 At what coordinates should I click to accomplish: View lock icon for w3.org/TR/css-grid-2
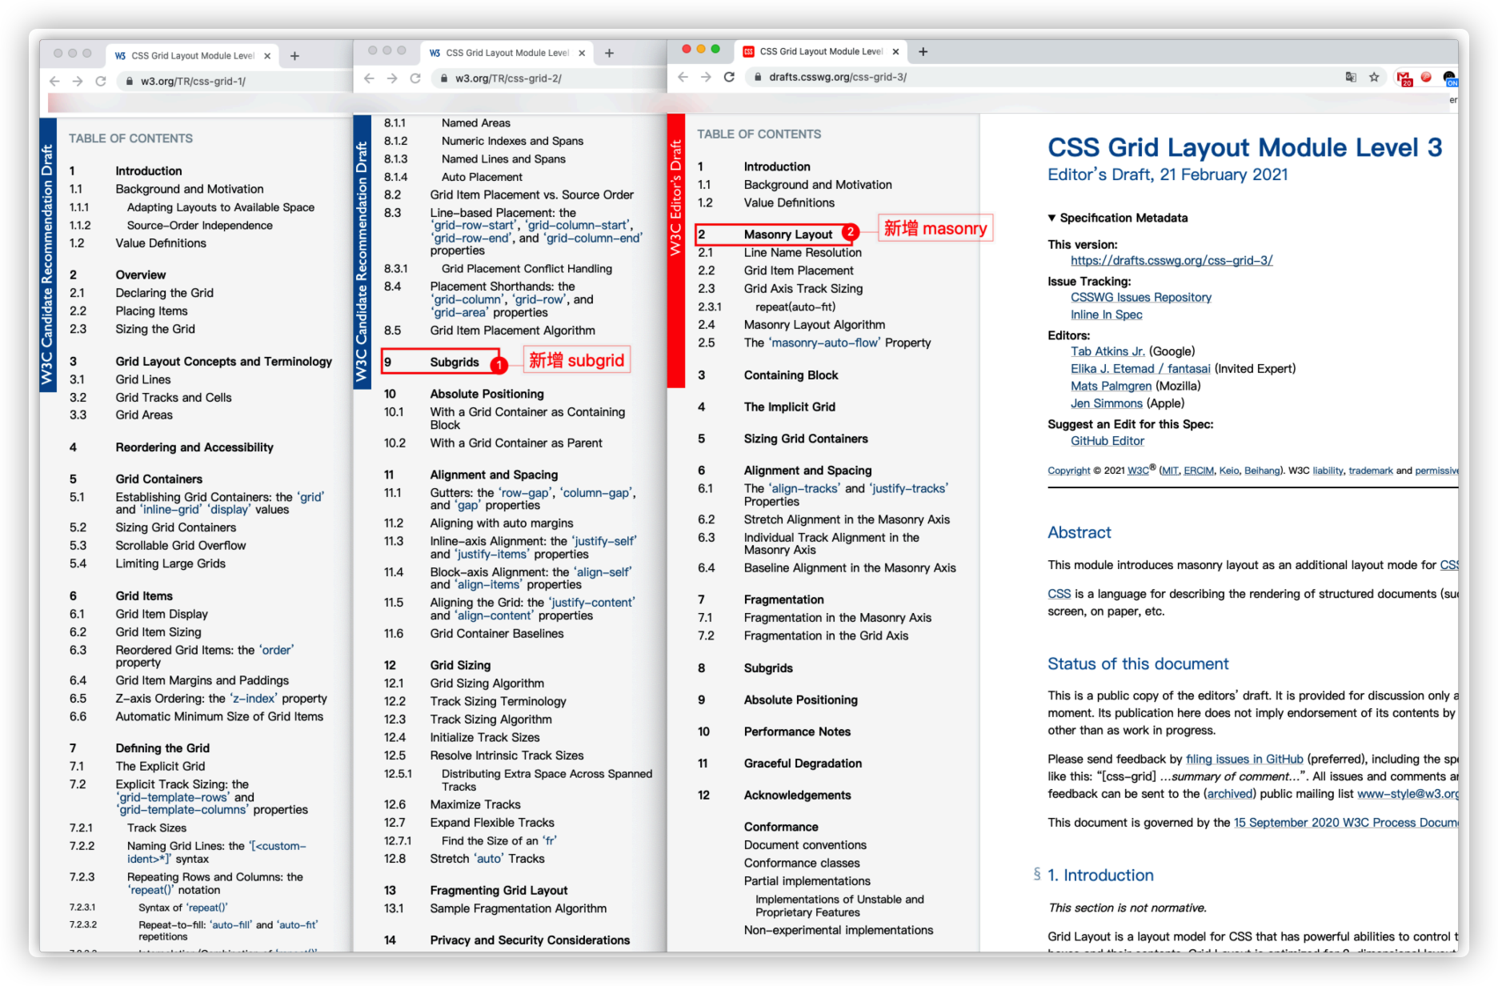click(x=443, y=78)
